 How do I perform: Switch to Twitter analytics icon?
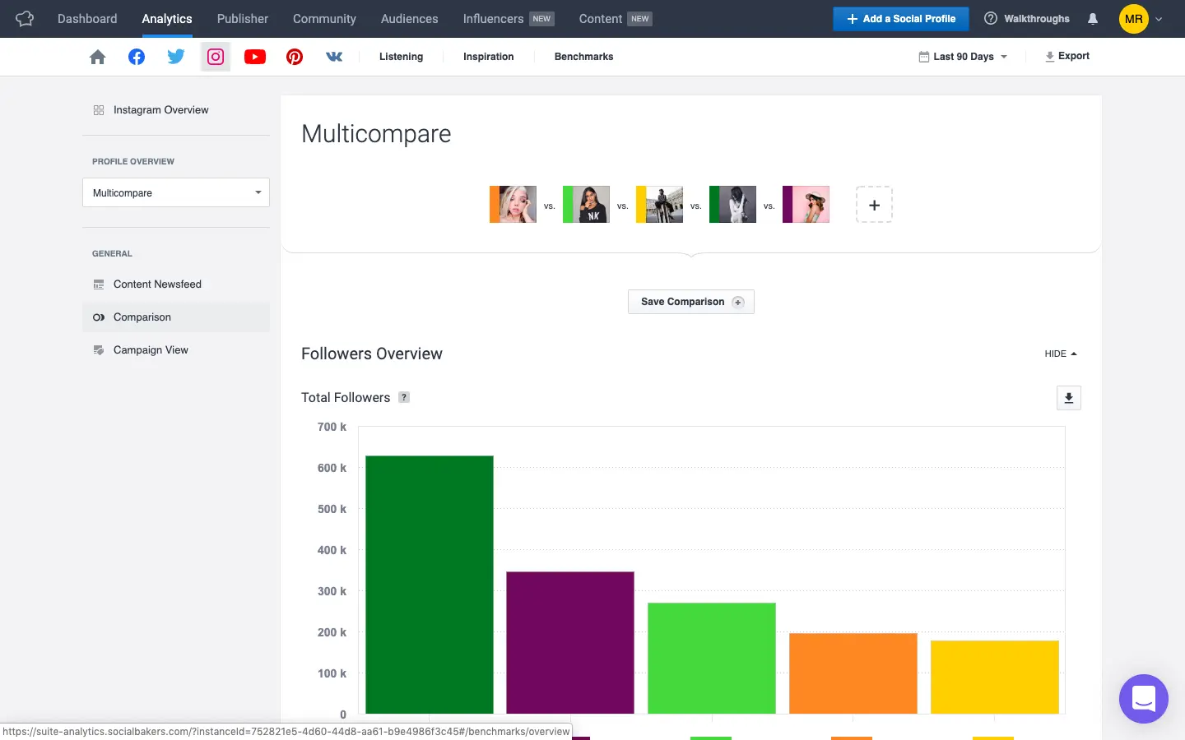click(176, 57)
